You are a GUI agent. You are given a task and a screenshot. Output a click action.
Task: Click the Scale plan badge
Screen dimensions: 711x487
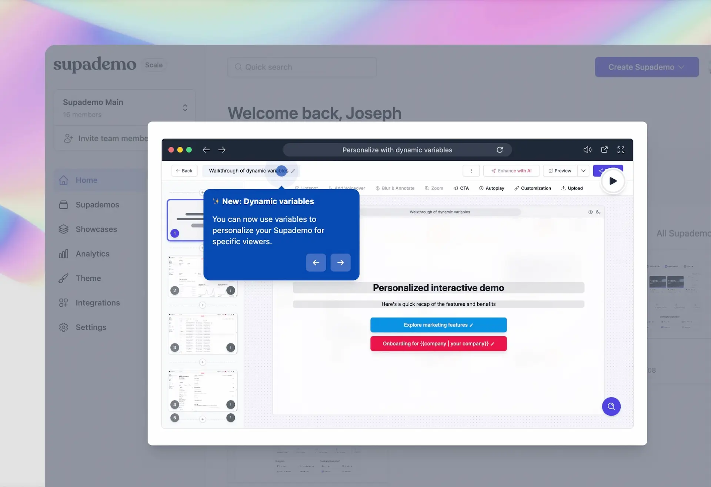tap(154, 65)
